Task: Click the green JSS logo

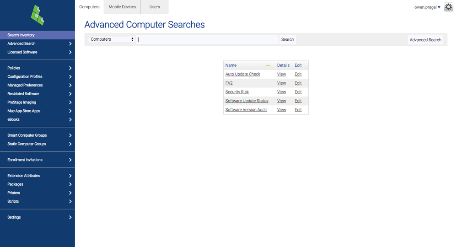Action: (x=38, y=15)
